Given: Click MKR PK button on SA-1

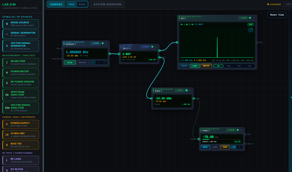Looking at the screenshot, I should pos(206,66).
